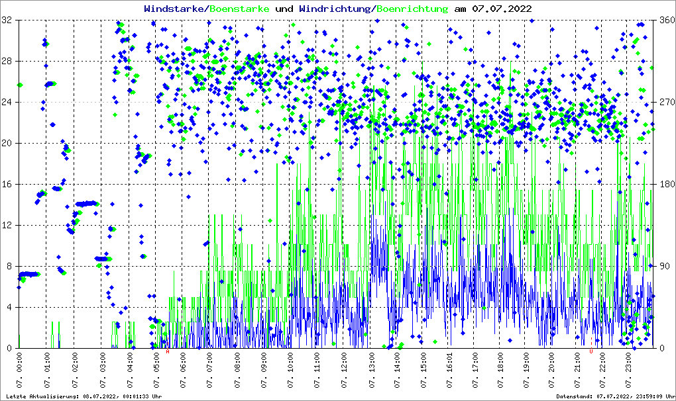Click the 'Datenstand' footer timestamp

coord(615,396)
